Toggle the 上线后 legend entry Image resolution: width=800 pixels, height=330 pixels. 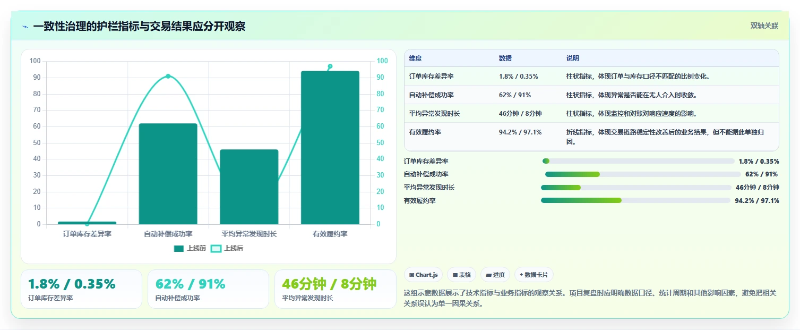coord(227,248)
